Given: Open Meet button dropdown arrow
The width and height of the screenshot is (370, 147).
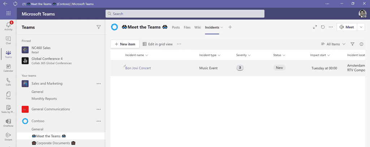Looking at the screenshot, I should pos(361,27).
